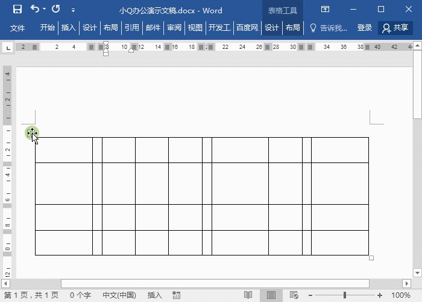Click the tab selector L icon at ruler corner
This screenshot has height=302, width=422.
coord(8,48)
